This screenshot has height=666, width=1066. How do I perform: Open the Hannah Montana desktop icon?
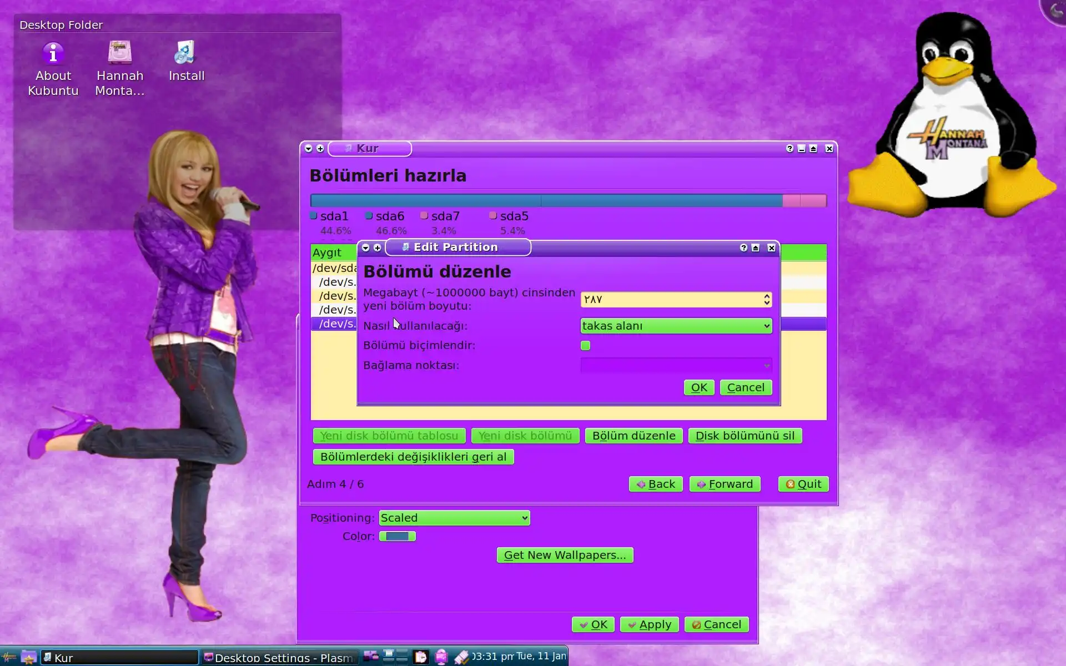point(120,54)
